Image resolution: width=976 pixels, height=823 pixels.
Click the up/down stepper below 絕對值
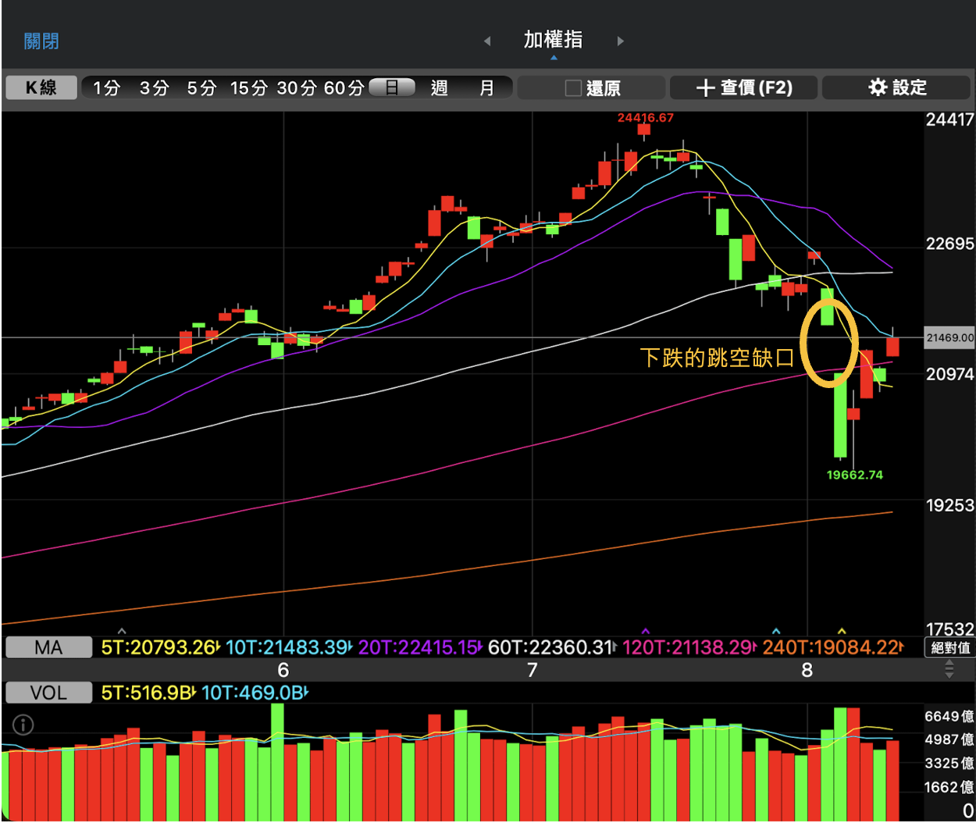[x=949, y=669]
